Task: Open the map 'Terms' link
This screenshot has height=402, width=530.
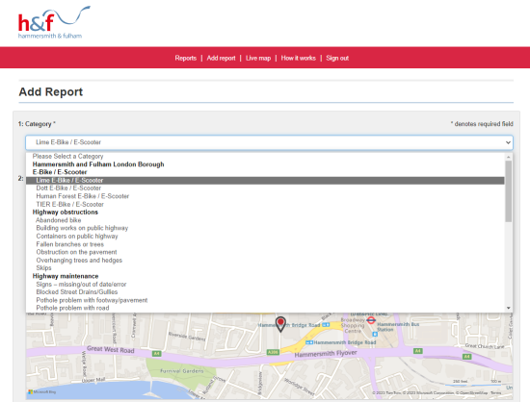Action: point(496,393)
